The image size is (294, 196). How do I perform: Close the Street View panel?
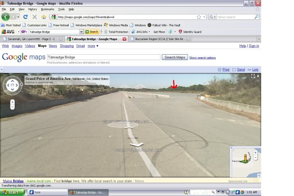click(x=258, y=76)
